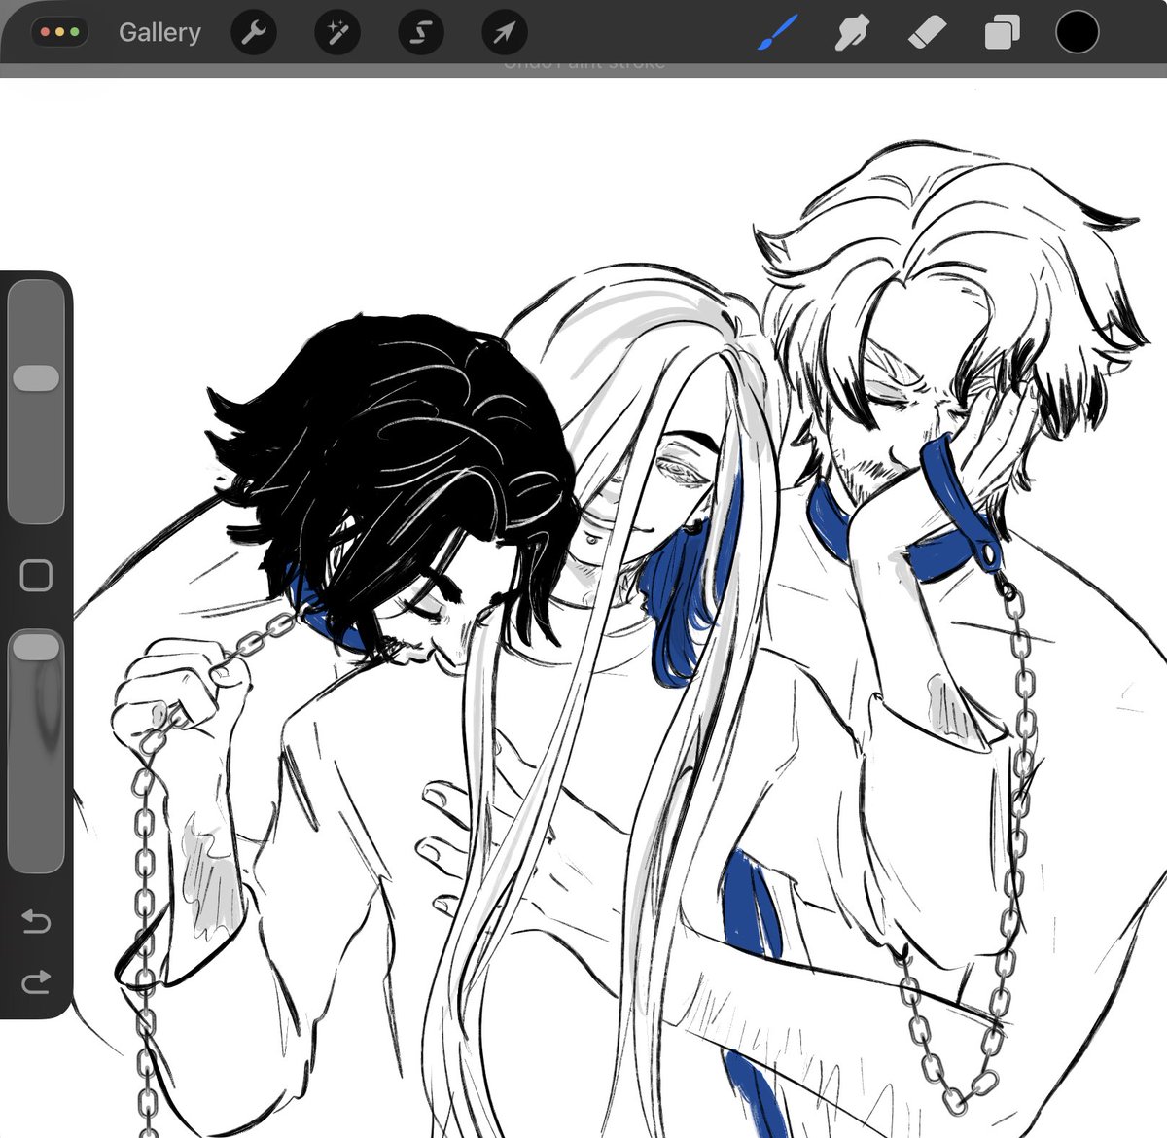Open the Actions wrench menu
1167x1138 pixels.
253,34
